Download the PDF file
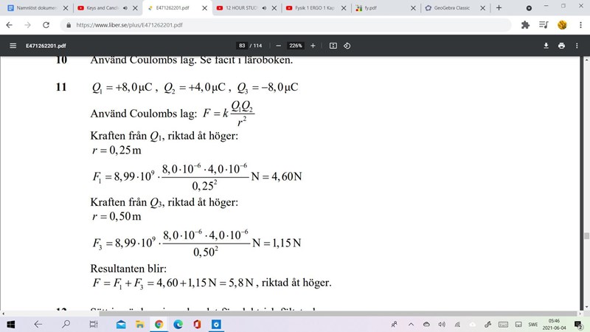 point(546,45)
